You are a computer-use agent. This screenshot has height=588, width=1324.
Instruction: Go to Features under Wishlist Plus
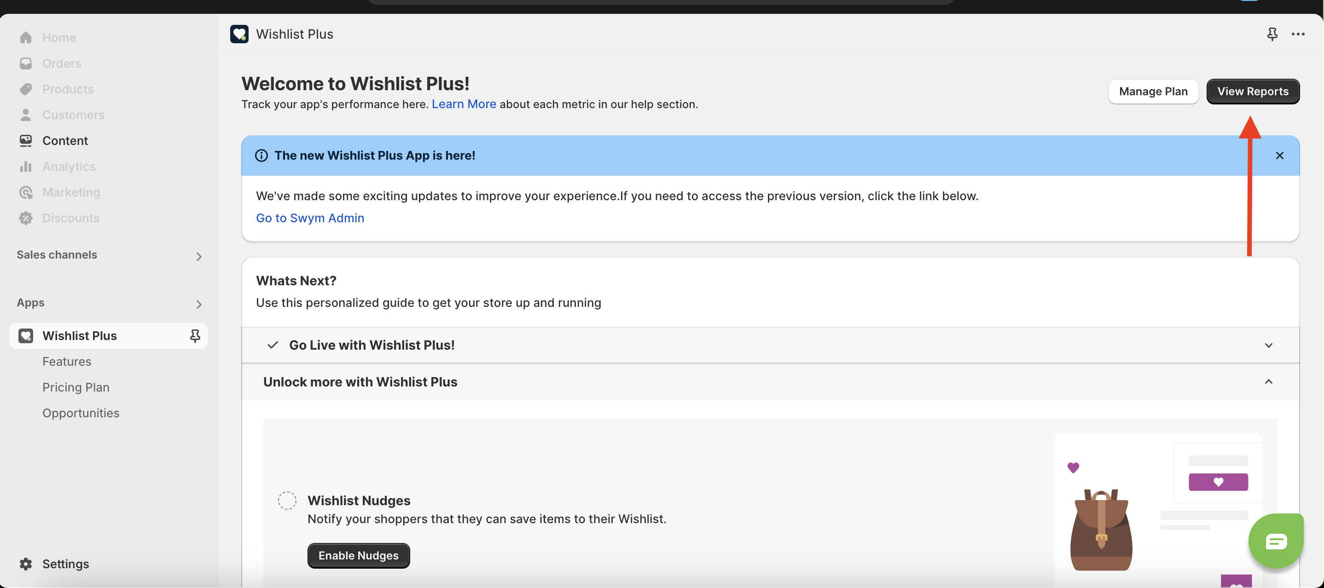click(x=67, y=362)
